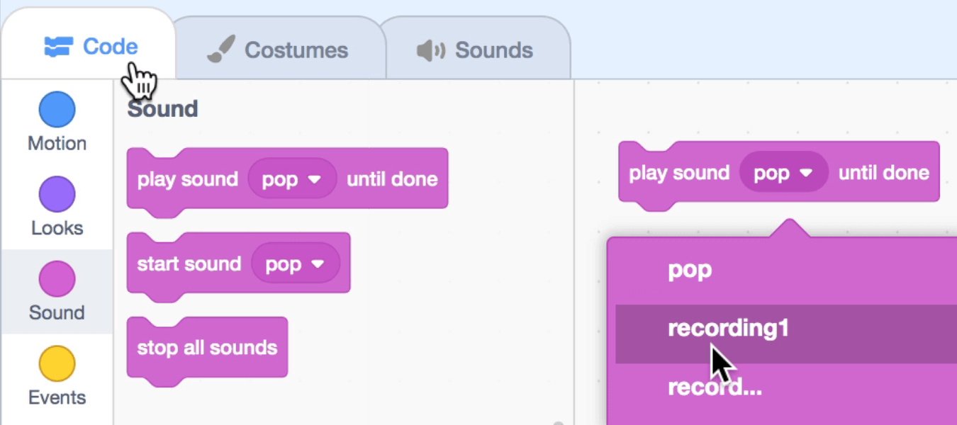Select the purple Looks category circle

[x=57, y=195]
